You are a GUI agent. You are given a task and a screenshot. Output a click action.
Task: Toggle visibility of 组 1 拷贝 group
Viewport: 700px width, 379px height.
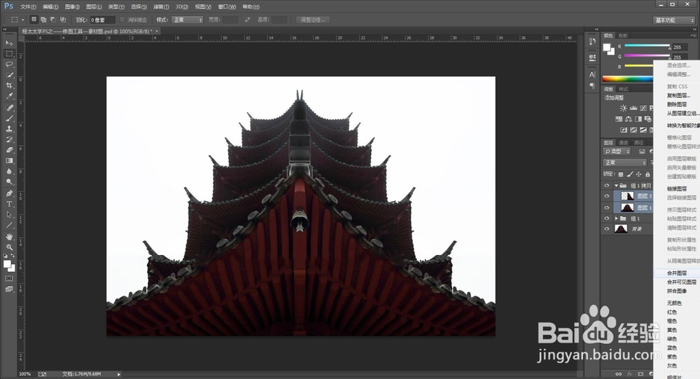607,186
